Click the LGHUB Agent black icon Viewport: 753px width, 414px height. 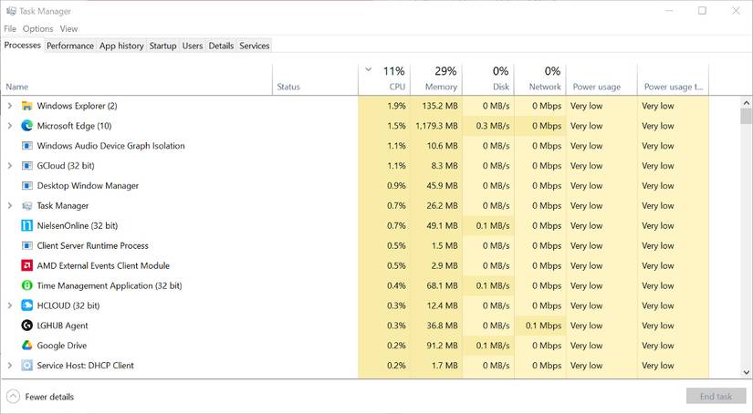(26, 326)
